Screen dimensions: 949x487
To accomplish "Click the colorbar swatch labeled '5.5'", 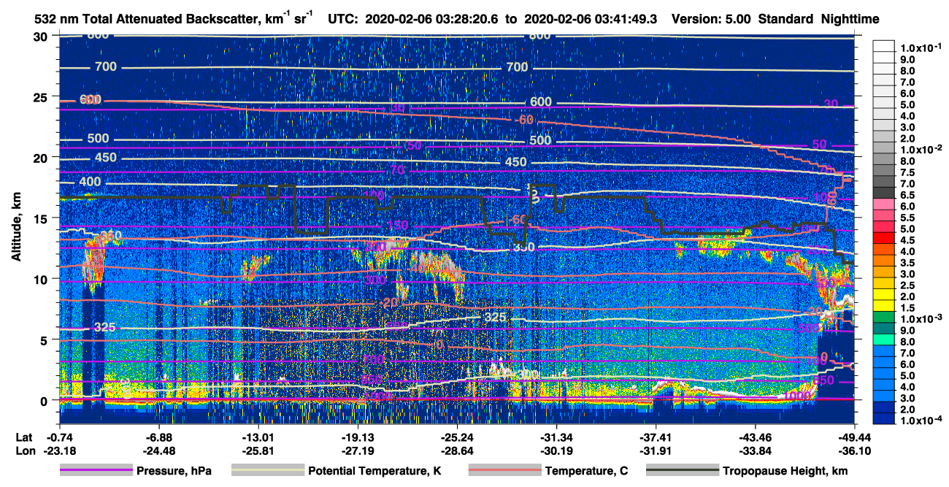I will (x=884, y=215).
